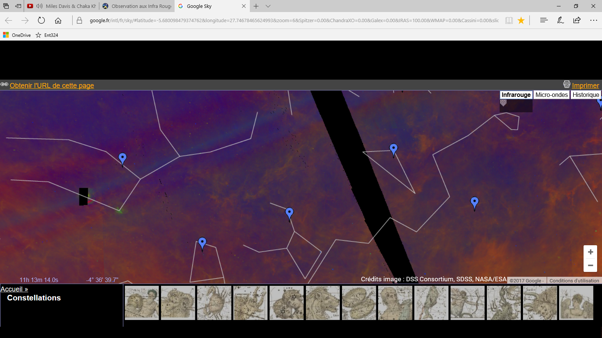Open the Aries ram thumbnail

pos(178,303)
